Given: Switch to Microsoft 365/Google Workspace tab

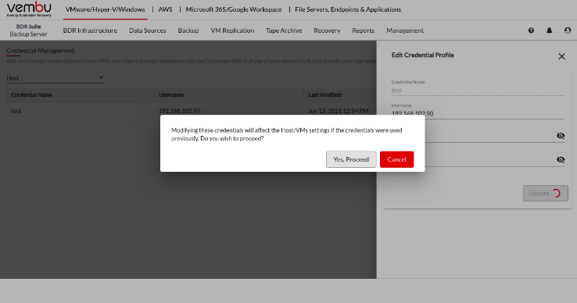Looking at the screenshot, I should pyautogui.click(x=234, y=9).
